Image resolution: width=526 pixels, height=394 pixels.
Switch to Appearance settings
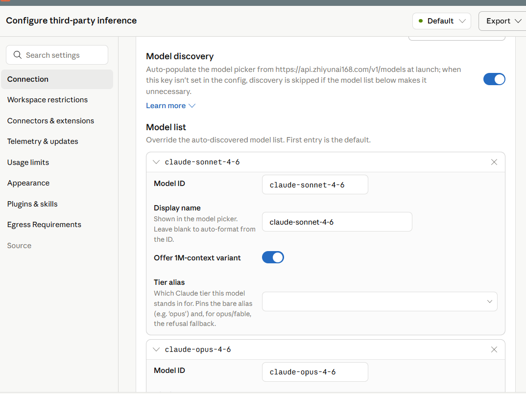click(x=28, y=183)
